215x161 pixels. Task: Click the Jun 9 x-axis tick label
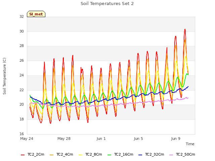[176, 139]
